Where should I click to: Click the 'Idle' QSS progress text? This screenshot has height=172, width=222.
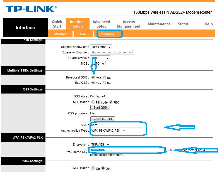92,113
